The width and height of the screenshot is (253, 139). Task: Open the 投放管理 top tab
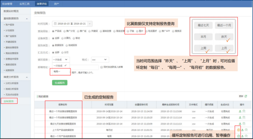[9, 4]
